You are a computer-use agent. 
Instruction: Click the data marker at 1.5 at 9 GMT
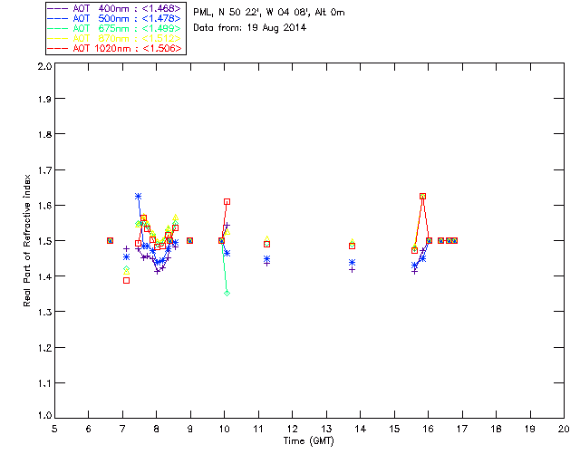point(189,241)
